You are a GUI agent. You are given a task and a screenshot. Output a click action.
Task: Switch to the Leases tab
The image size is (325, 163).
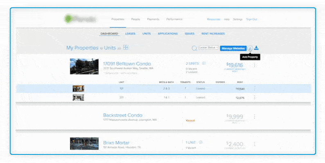[x=130, y=34]
